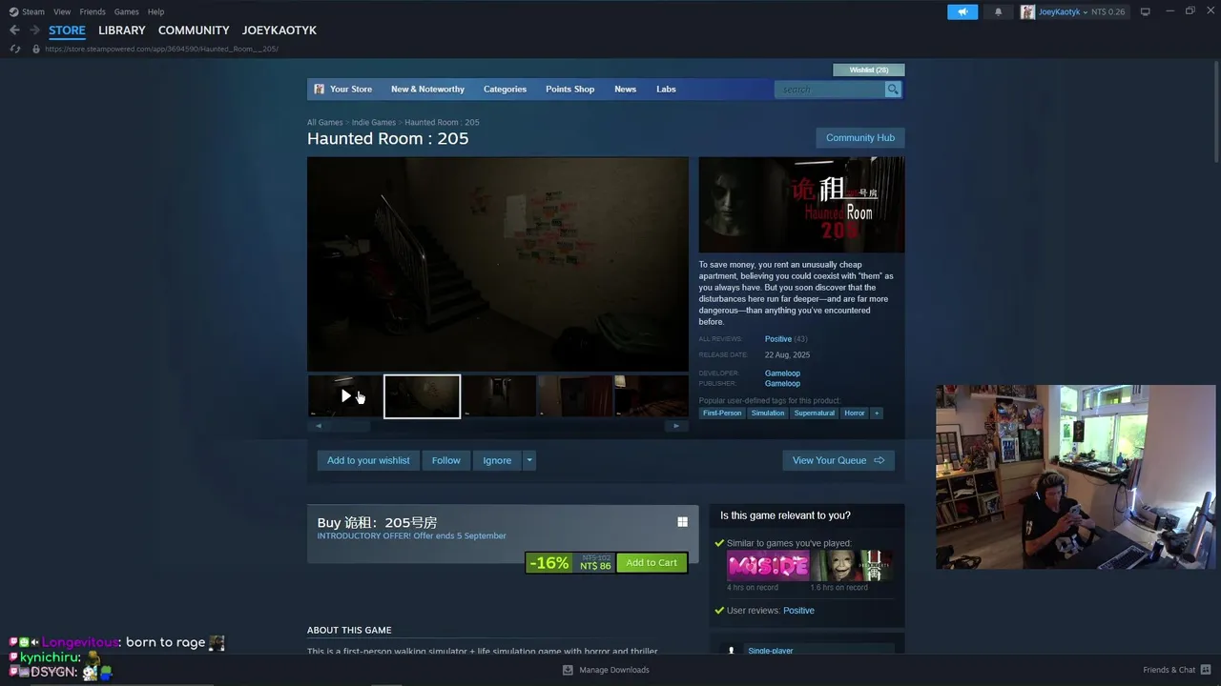1221x686 pixels.
Task: Expand the Ignore dropdown arrow
Action: click(529, 460)
